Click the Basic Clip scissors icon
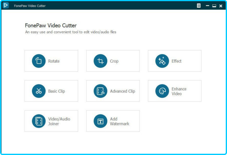Image resolution: width=227 pixels, height=155 pixels. click(x=39, y=91)
